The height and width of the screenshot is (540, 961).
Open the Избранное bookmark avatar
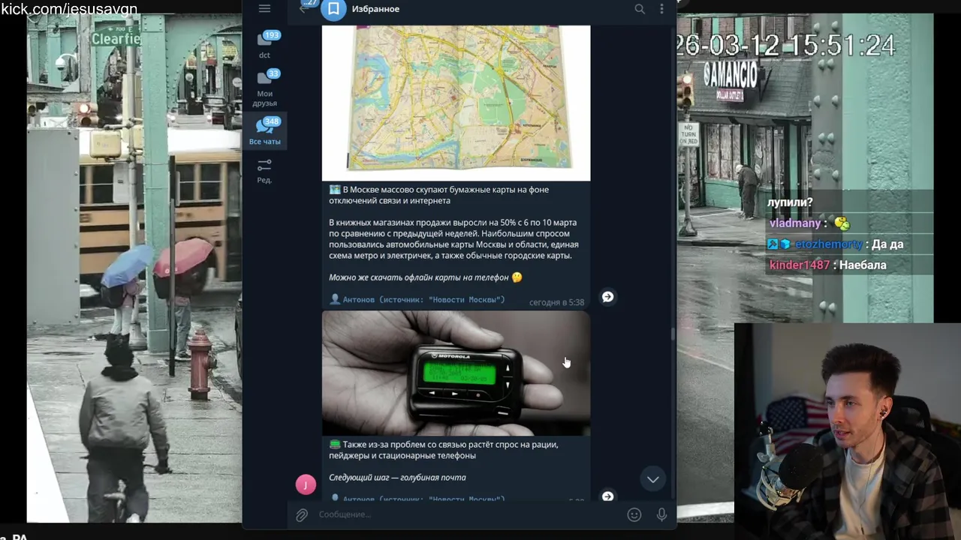coord(334,9)
